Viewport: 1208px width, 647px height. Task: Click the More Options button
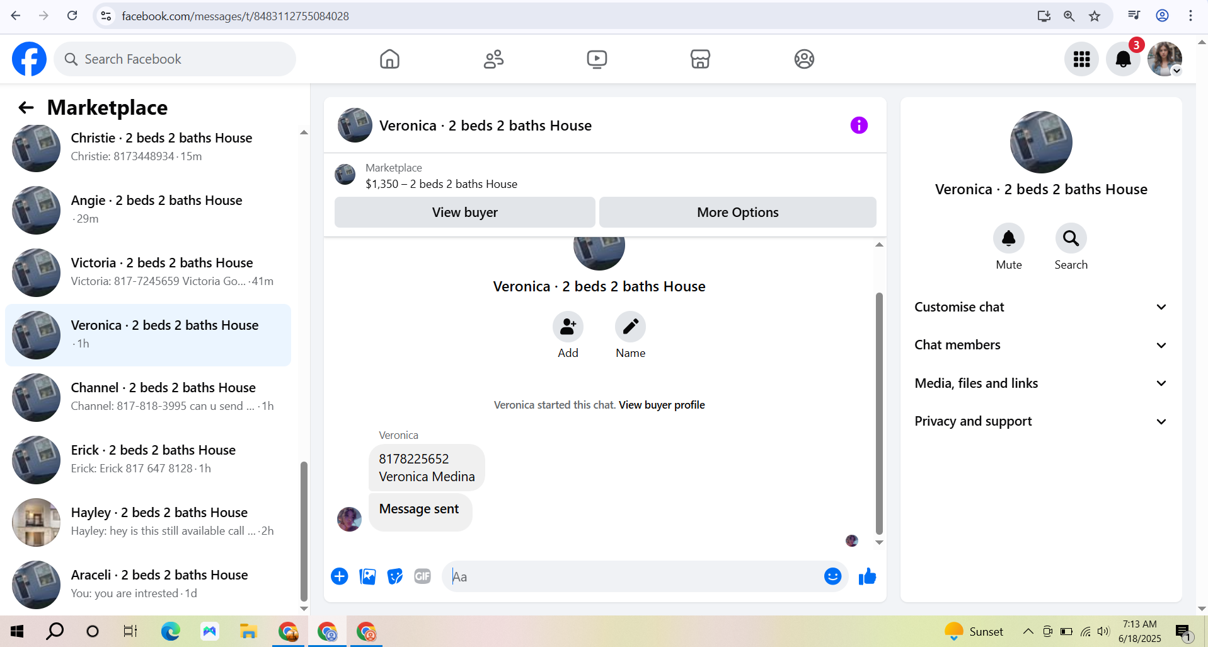(738, 213)
